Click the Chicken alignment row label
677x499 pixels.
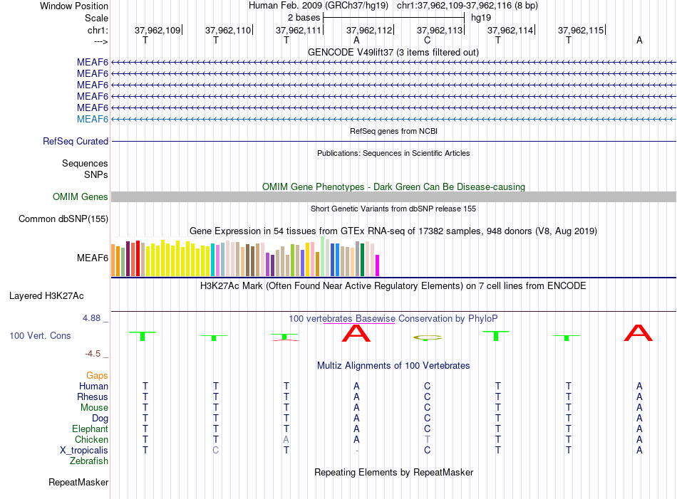click(x=91, y=439)
